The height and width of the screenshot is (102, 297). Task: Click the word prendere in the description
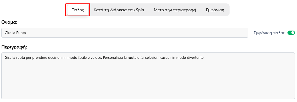point(39,58)
